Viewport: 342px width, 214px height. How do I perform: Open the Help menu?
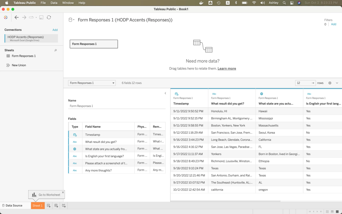point(82,3)
